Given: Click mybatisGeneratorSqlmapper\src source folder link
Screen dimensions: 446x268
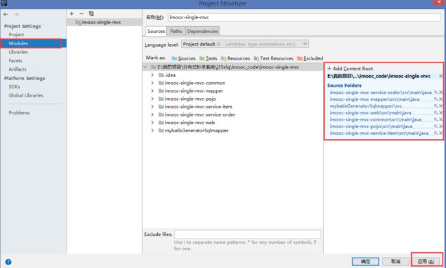Looking at the screenshot, I should tap(366, 106).
